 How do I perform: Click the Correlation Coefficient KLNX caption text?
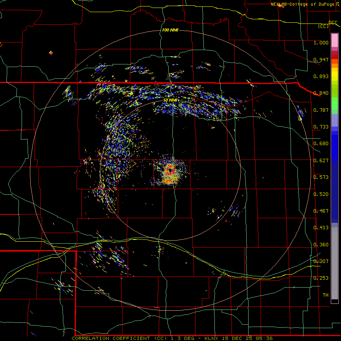pyautogui.click(x=172, y=338)
